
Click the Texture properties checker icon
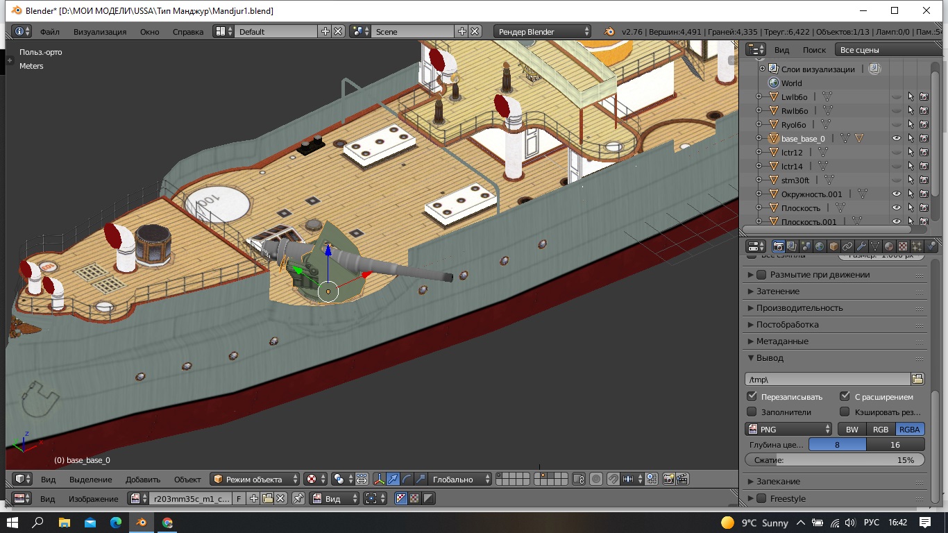pyautogui.click(x=902, y=246)
